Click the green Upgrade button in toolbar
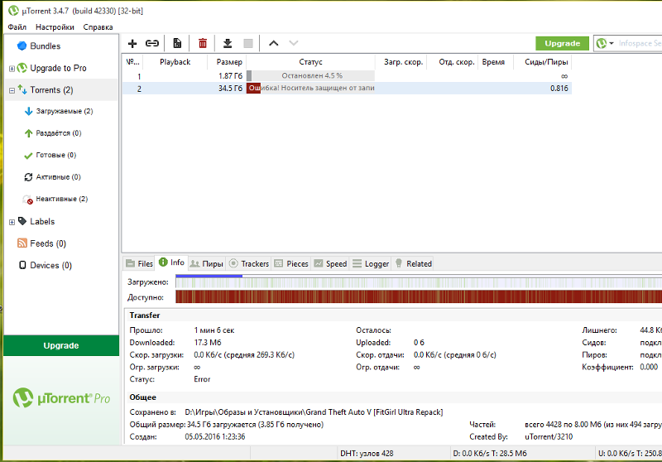Image resolution: width=662 pixels, height=462 pixels. tap(562, 43)
